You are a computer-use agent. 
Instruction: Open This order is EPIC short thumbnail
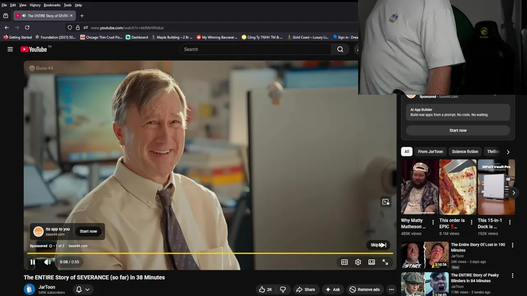pos(457,187)
